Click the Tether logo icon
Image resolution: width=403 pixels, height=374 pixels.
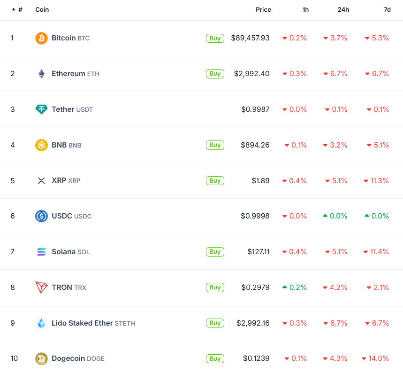pyautogui.click(x=41, y=109)
